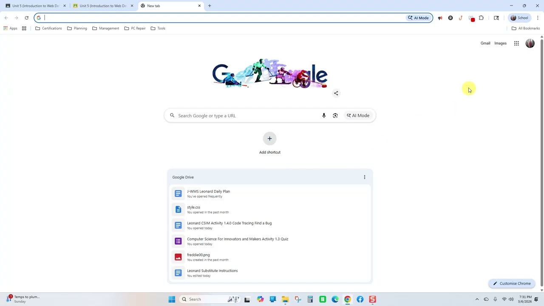
Task: Click the Add shortcut plus button
Action: (x=269, y=139)
